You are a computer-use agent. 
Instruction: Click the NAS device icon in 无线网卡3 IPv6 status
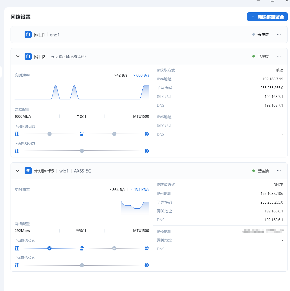tap(17, 265)
